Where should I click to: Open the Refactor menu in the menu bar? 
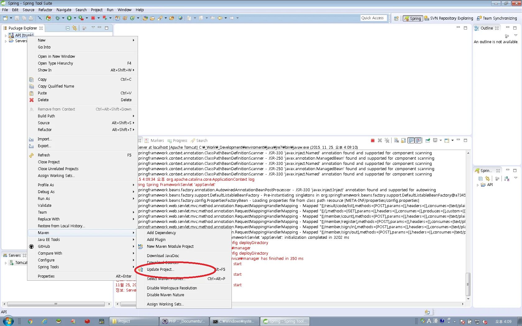[45, 10]
